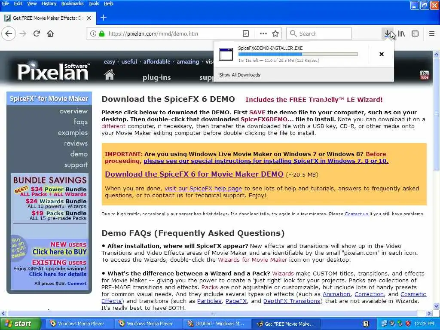Open the overview sidebar link

[x=73, y=111]
